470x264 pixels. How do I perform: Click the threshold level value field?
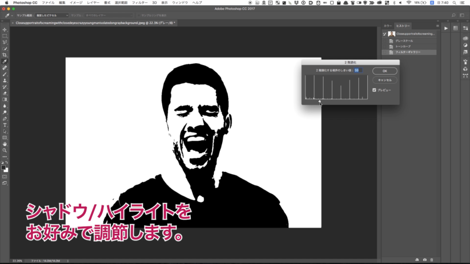point(358,70)
